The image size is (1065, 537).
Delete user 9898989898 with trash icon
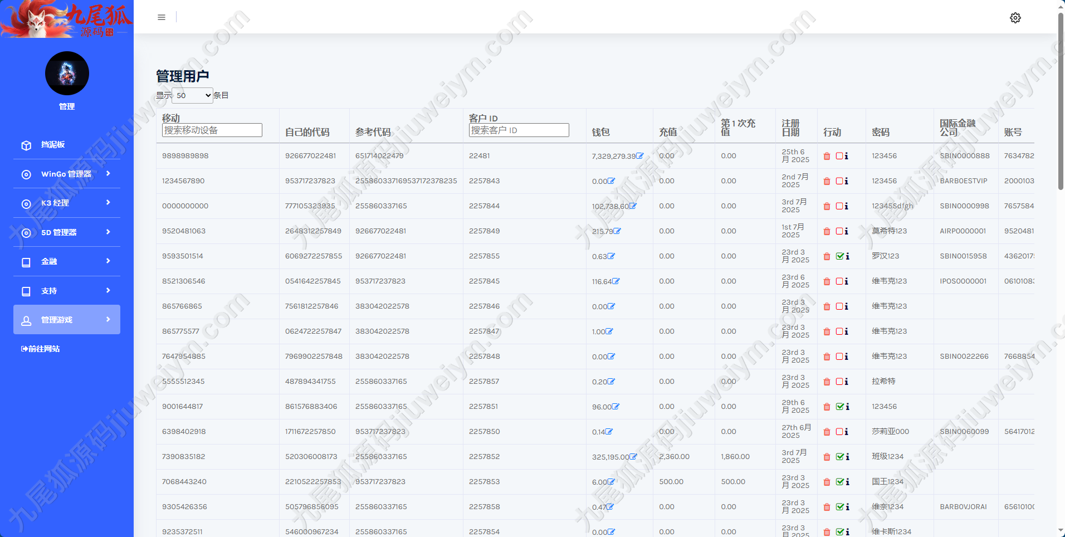pos(827,156)
